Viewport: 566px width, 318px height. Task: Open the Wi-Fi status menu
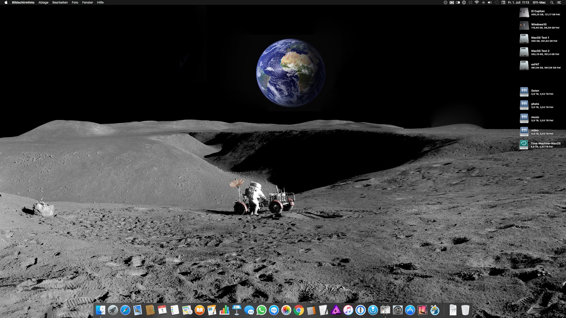pyautogui.click(x=477, y=2)
